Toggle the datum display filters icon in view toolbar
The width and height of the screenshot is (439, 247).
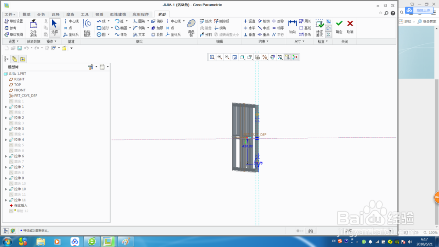tap(265, 57)
